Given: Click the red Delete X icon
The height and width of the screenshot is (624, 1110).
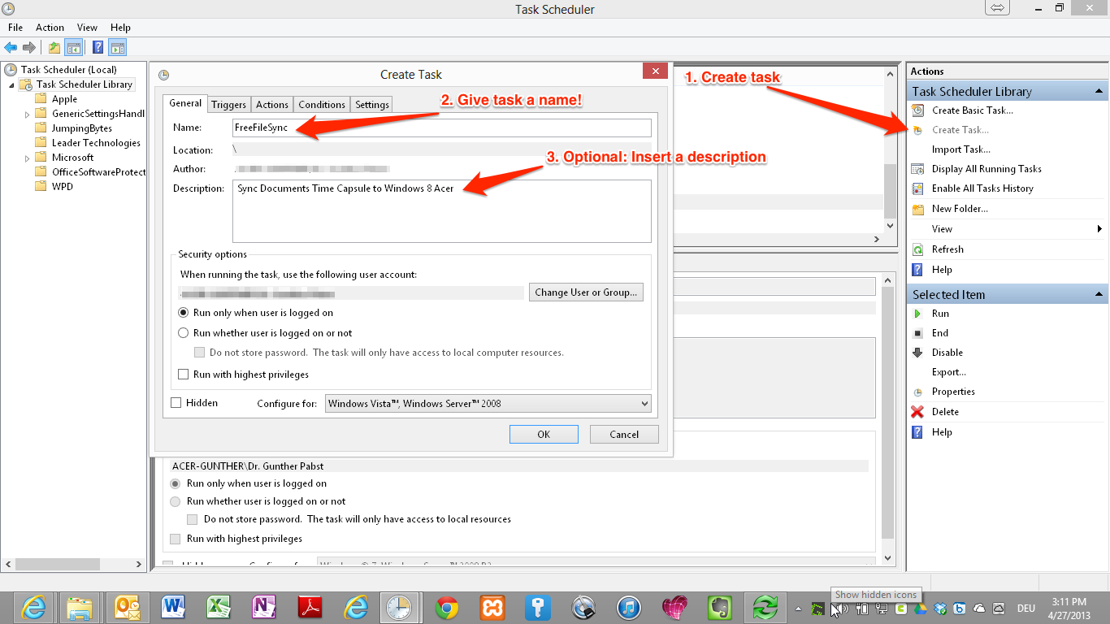Looking at the screenshot, I should [917, 412].
